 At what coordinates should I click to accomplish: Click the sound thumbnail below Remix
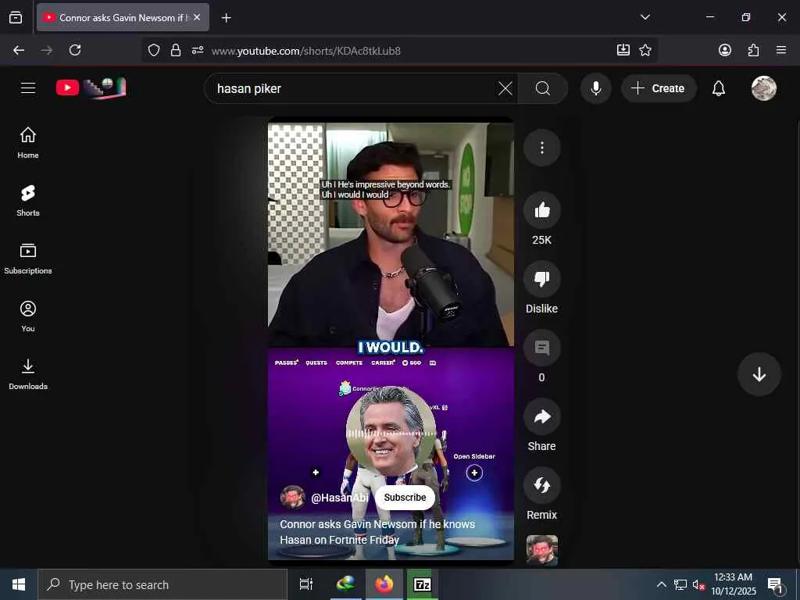pos(542,550)
